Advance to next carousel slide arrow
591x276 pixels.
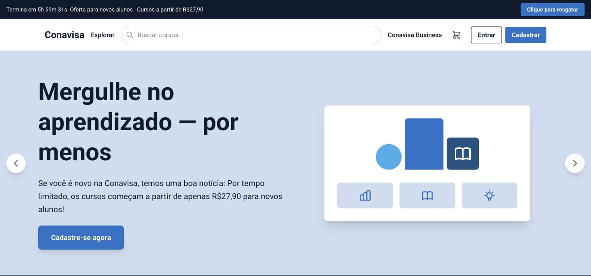point(575,163)
